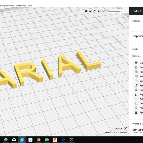This screenshot has height=143, width=143.
Task: Click the Materiale label
Action: point(136,21)
